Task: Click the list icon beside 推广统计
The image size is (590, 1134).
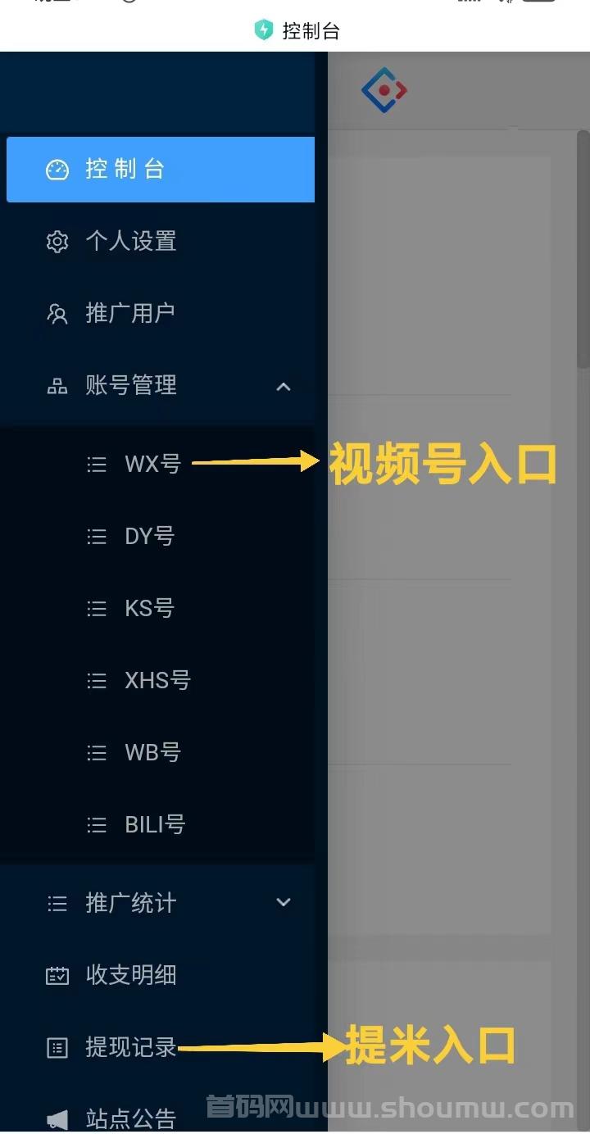Action: pyautogui.click(x=57, y=903)
